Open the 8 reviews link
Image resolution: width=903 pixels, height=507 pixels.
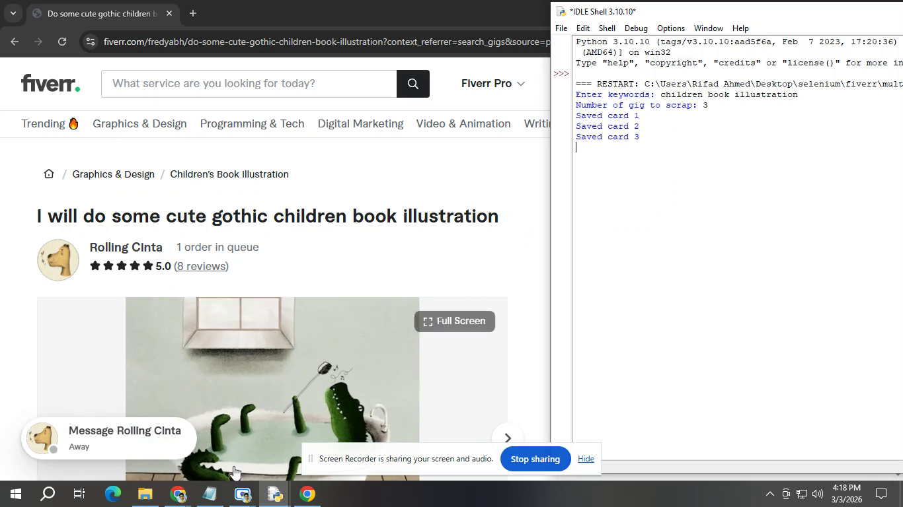[x=201, y=266]
